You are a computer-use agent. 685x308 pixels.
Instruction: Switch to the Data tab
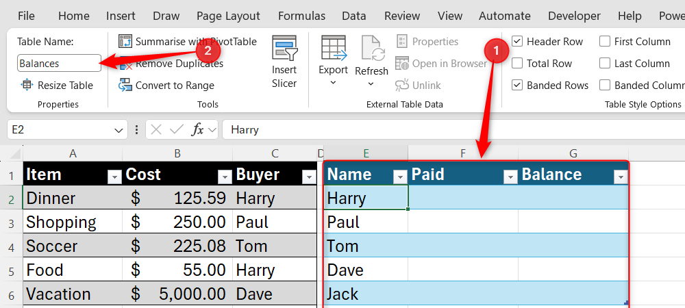tap(354, 16)
